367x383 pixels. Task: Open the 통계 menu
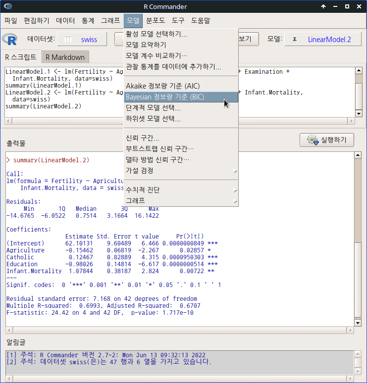[88, 20]
